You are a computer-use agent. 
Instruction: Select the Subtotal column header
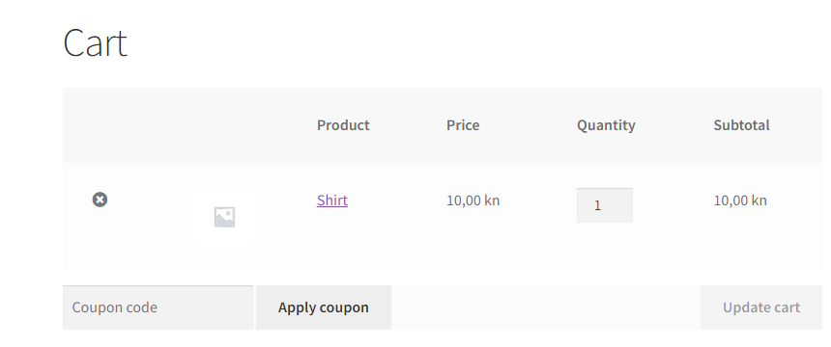tap(741, 125)
